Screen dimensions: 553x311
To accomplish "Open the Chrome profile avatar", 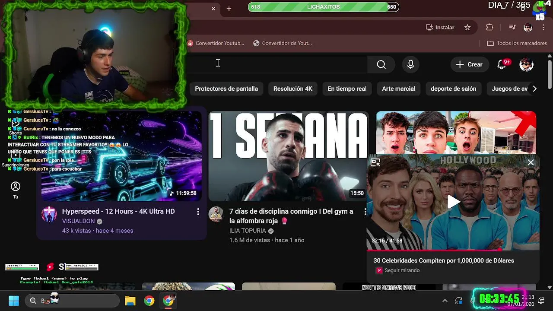I will tap(528, 27).
